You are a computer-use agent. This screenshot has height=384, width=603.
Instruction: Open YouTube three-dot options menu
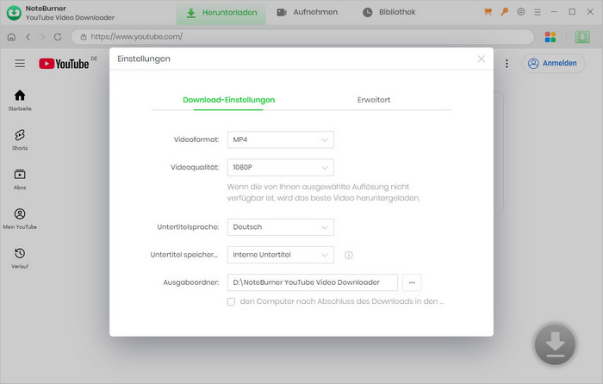[x=507, y=64]
